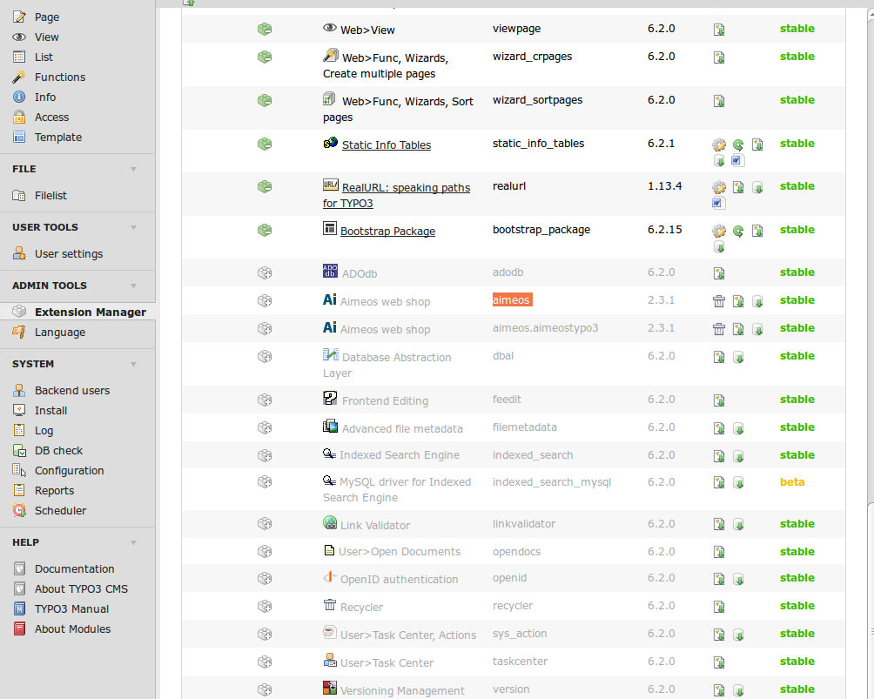This screenshot has height=699, width=874.
Task: Download aimeos extension as zip
Action: pyautogui.click(x=738, y=301)
